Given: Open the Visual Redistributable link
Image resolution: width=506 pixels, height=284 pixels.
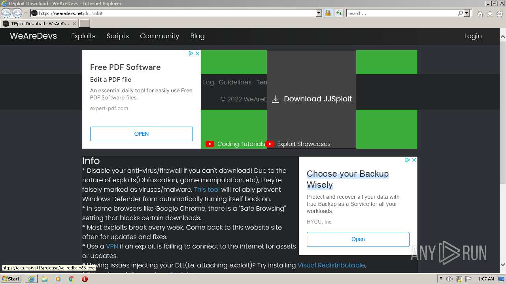Looking at the screenshot, I should click(x=331, y=265).
